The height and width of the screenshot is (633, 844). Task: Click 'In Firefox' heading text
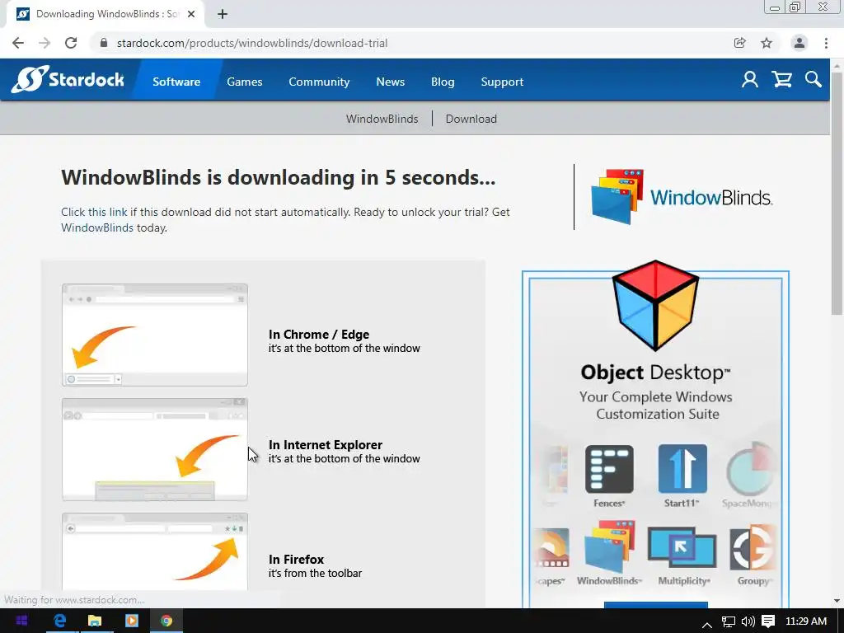point(296,560)
